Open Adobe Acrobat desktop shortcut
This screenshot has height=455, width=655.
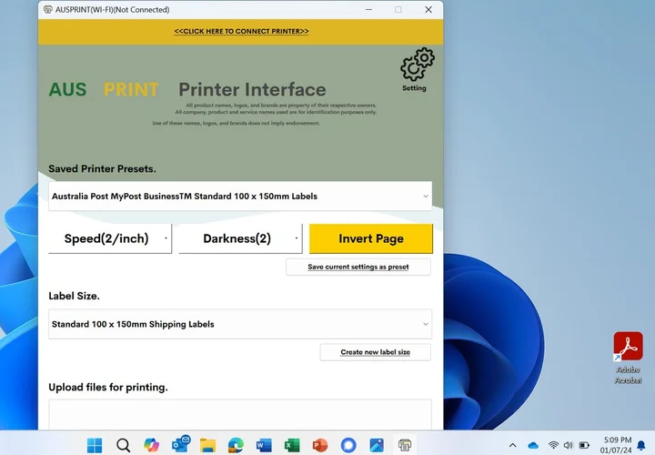(x=628, y=350)
